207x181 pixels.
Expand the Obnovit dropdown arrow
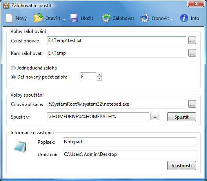pyautogui.click(x=172, y=20)
